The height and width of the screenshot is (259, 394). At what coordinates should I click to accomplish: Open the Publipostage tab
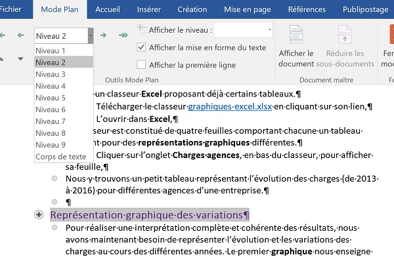coord(366,9)
